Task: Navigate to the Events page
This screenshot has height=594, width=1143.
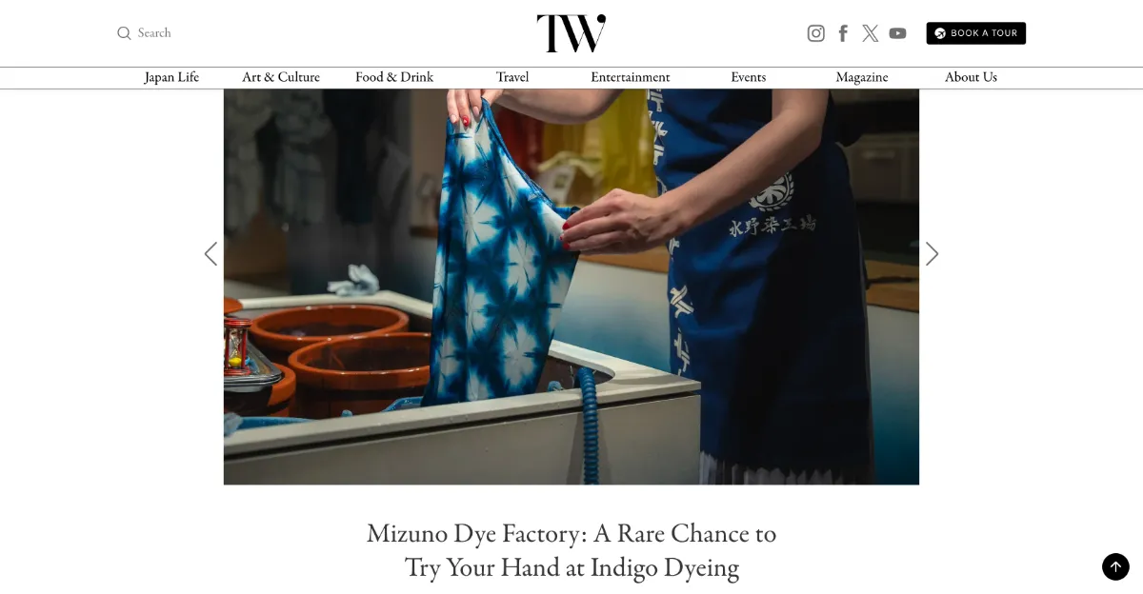Action: click(x=749, y=77)
